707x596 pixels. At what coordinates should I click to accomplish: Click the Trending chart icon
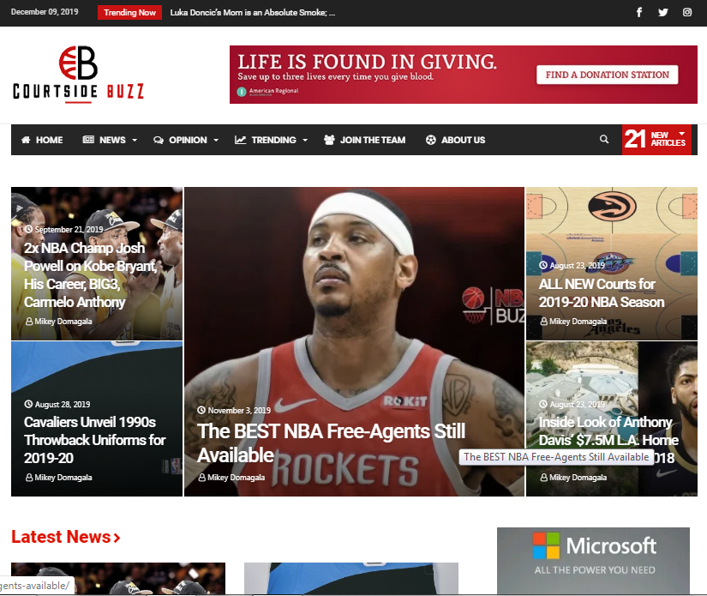(x=240, y=140)
